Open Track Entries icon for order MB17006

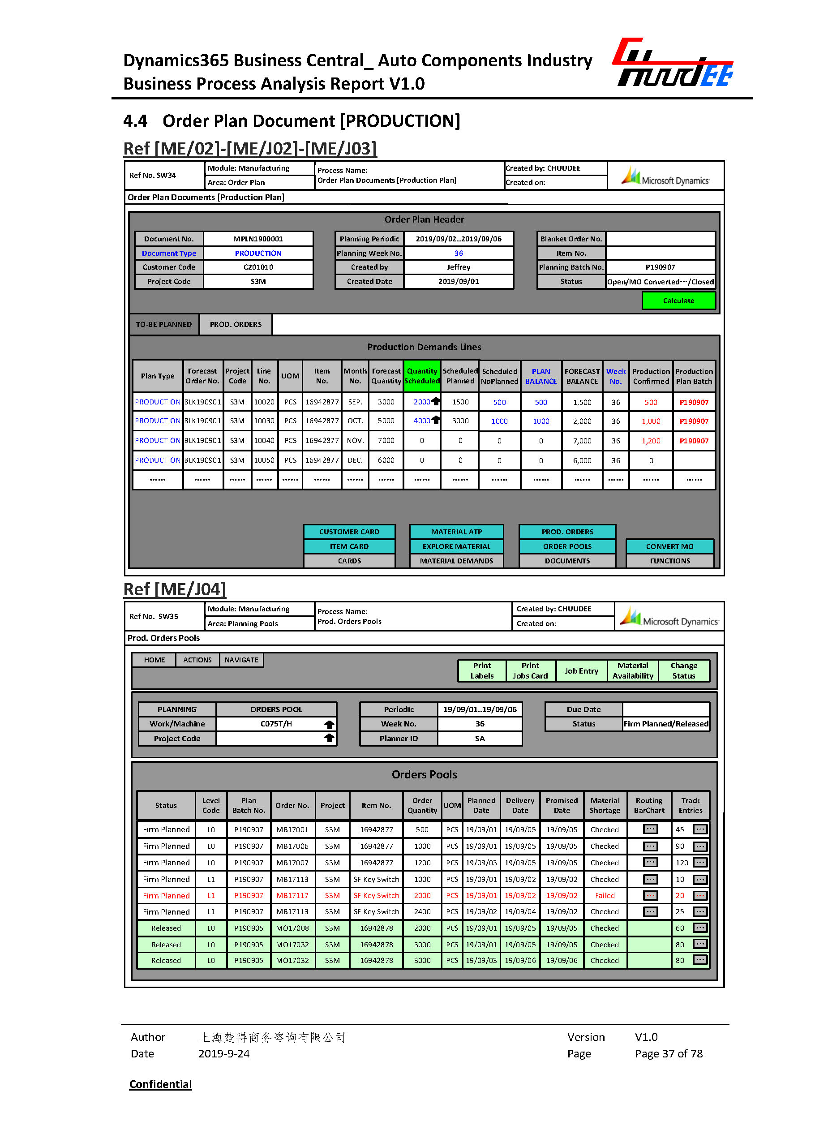699,846
